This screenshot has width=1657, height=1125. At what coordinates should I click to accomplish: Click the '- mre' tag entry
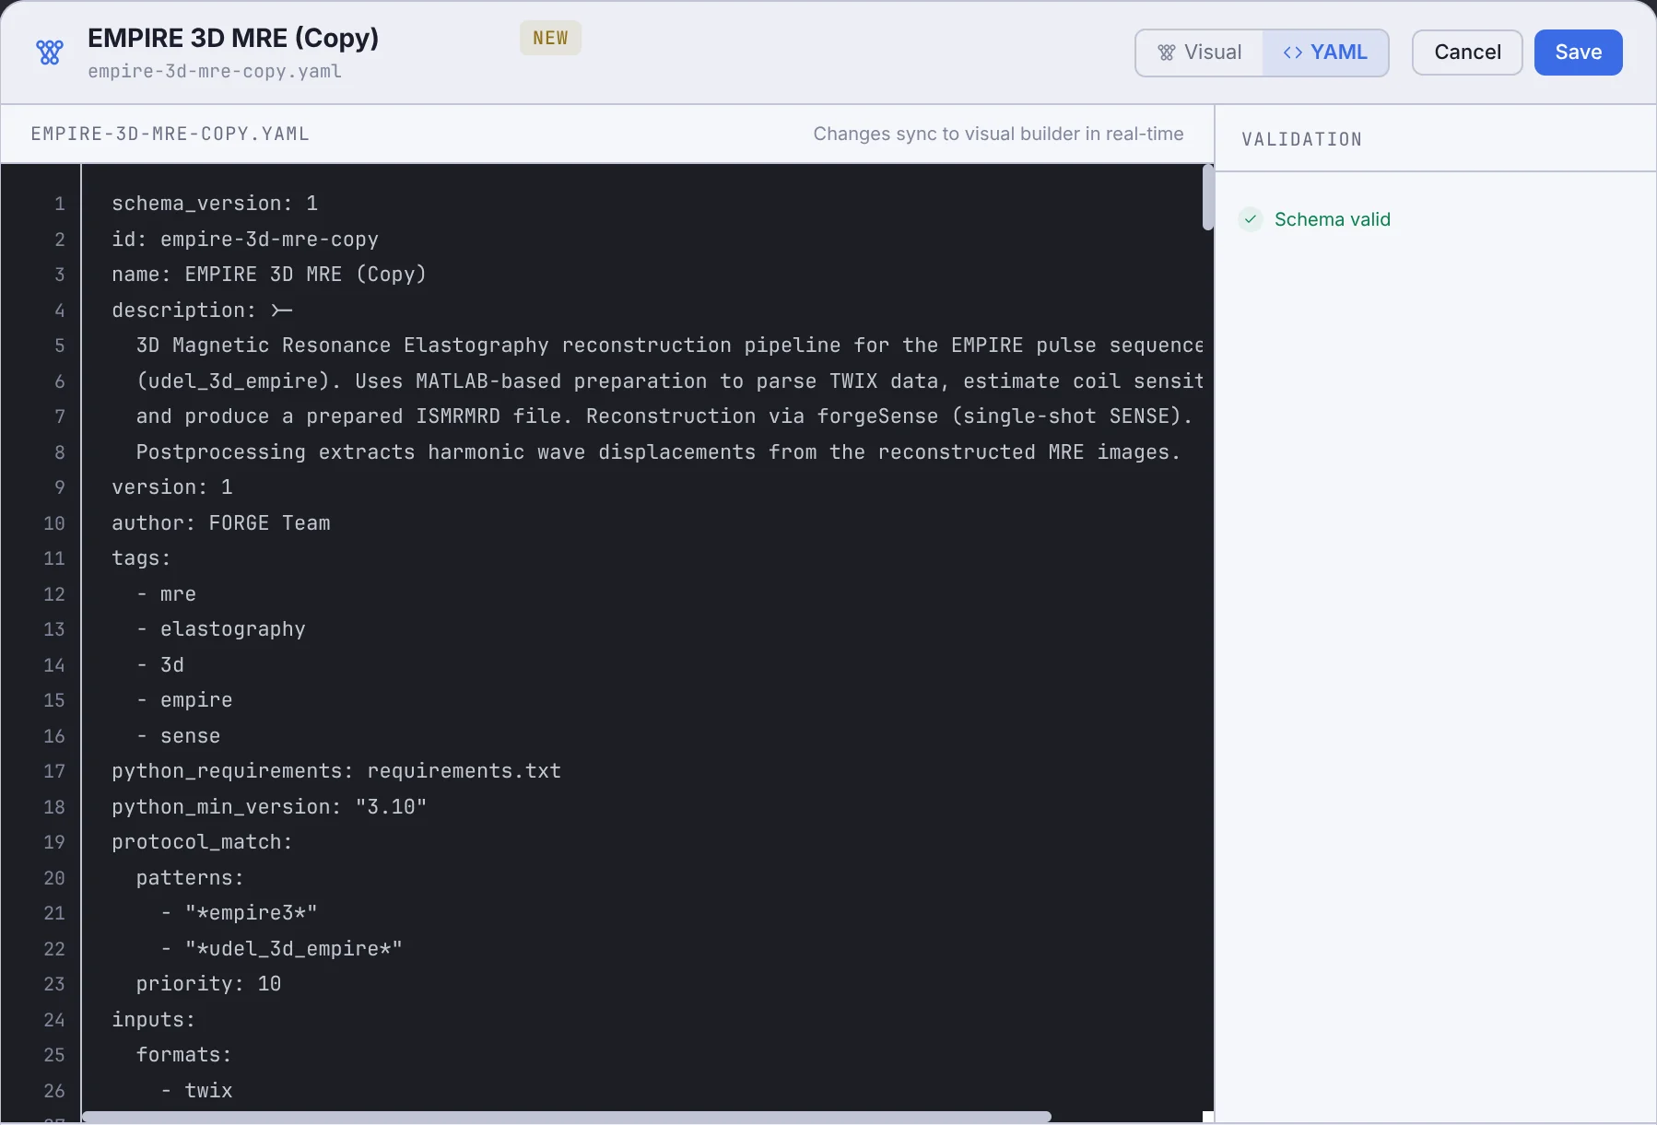pyautogui.click(x=166, y=593)
